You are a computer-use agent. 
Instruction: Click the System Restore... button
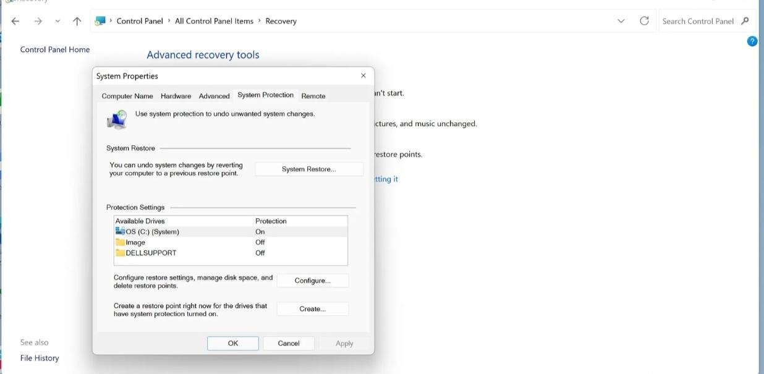tap(308, 169)
